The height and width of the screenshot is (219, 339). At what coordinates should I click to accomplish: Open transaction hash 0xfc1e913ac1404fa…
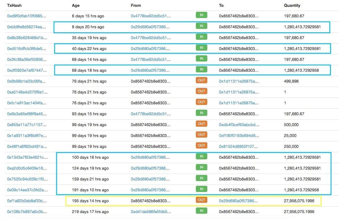coord(27,103)
